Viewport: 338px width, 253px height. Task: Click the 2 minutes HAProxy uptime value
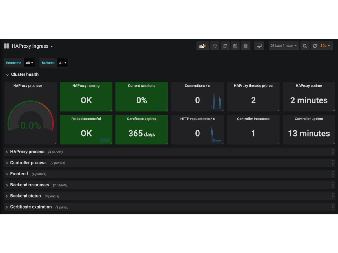pos(309,100)
